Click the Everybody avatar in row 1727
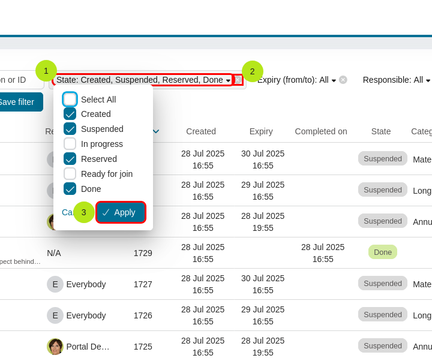432x358 pixels. (x=55, y=284)
